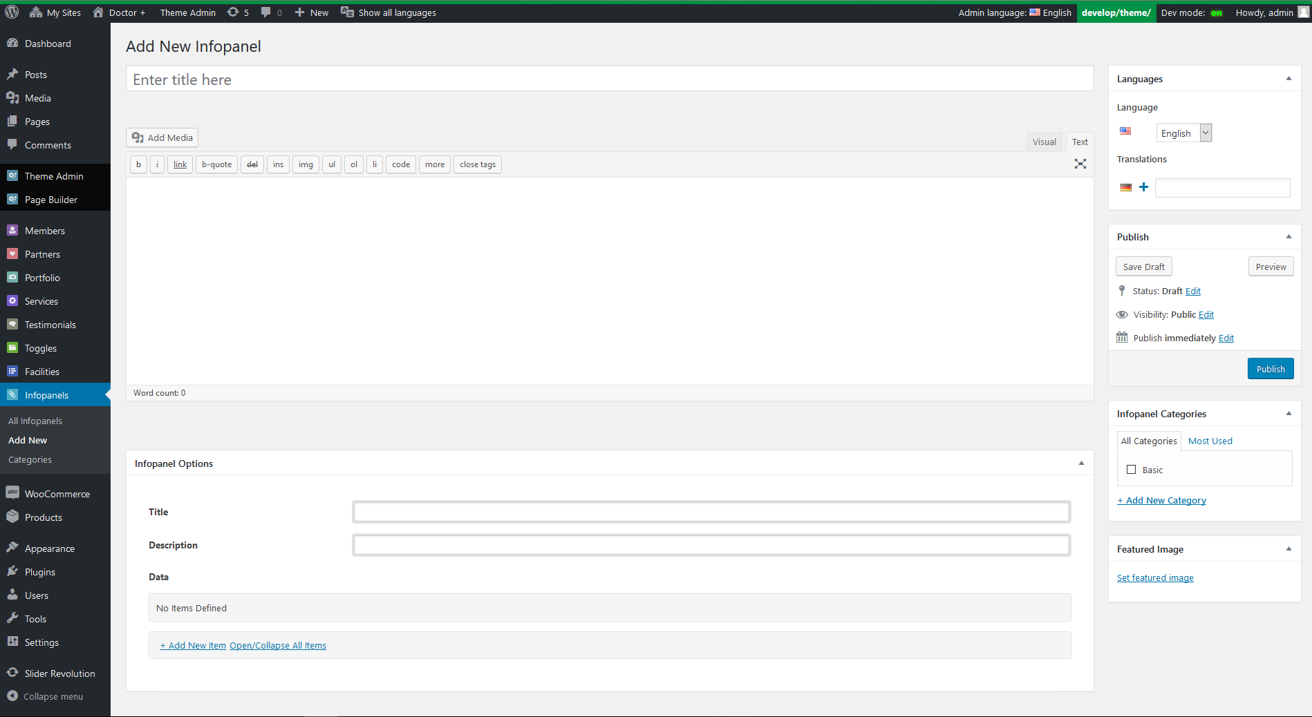Edit the Draft status
This screenshot has width=1312, height=717.
[x=1193, y=291]
